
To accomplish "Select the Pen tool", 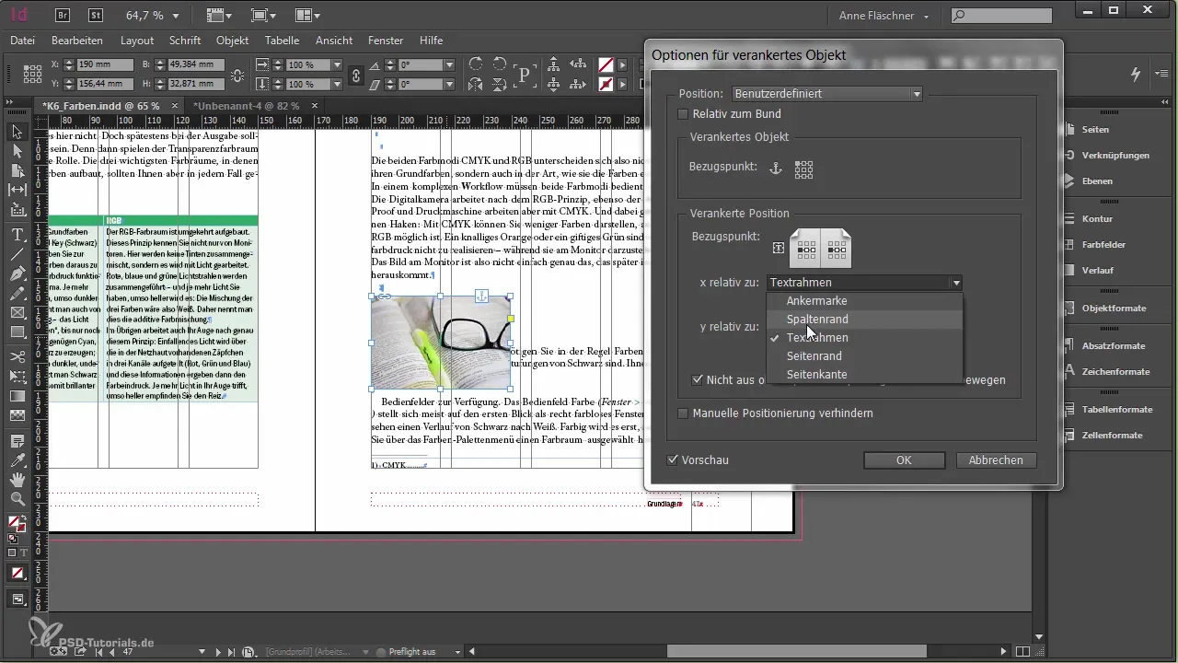I will (17, 273).
